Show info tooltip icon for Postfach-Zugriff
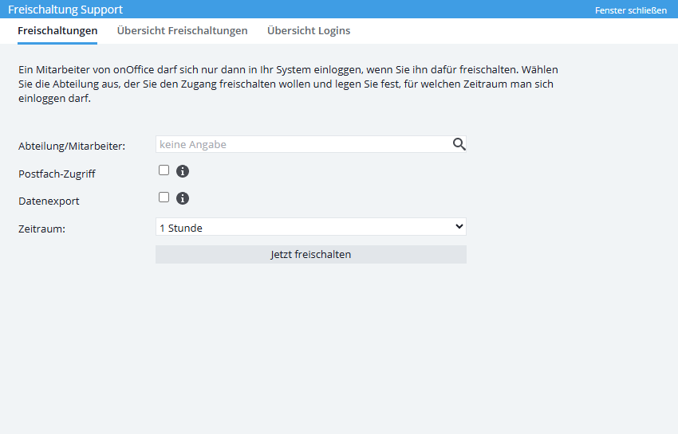The width and height of the screenshot is (678, 434). 182,171
